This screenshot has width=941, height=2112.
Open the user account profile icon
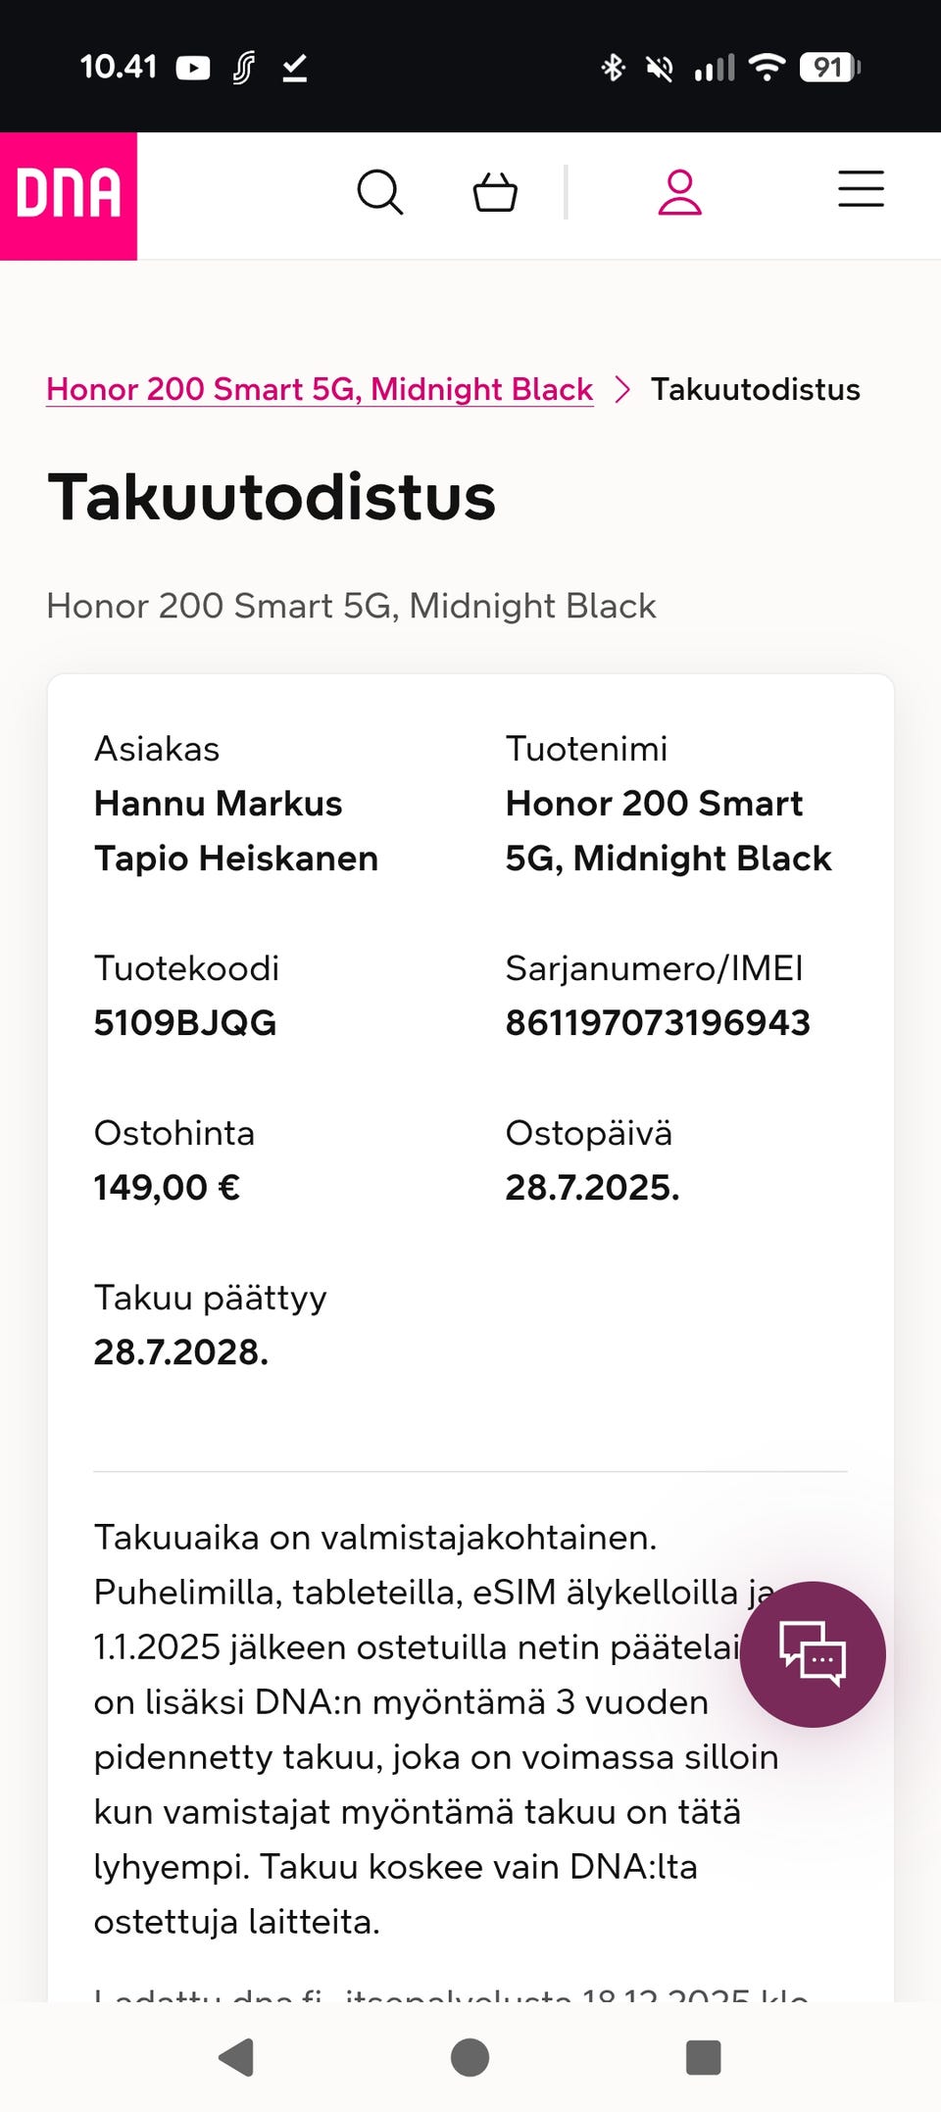click(x=679, y=192)
